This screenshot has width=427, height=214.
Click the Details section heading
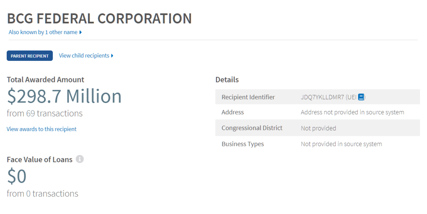tap(227, 80)
